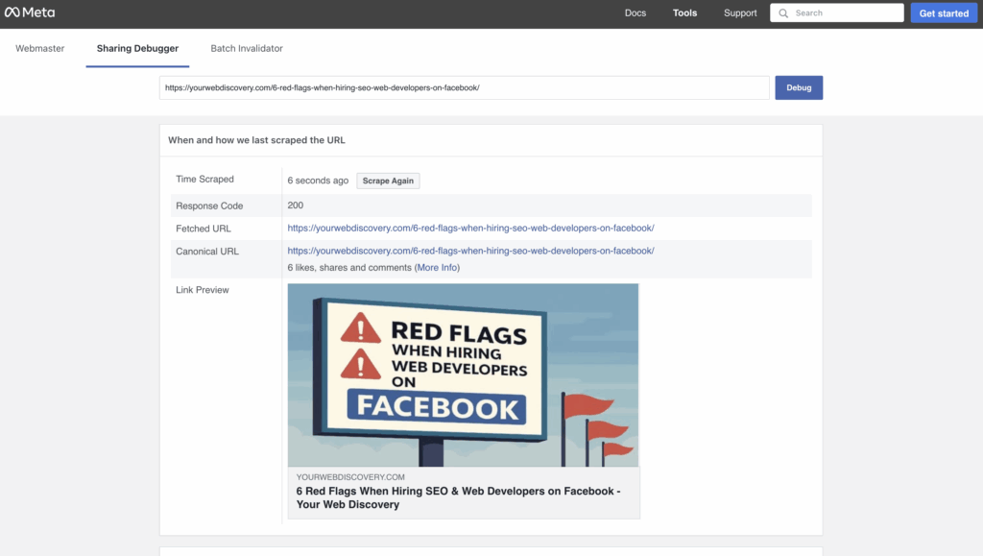Click the URL input field to debug
This screenshot has height=556, width=983.
tap(464, 87)
